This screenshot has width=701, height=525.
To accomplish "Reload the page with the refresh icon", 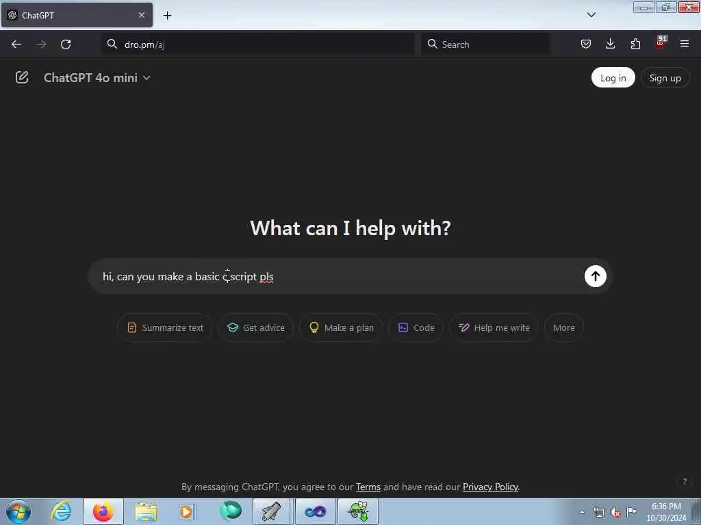I will coord(66,44).
